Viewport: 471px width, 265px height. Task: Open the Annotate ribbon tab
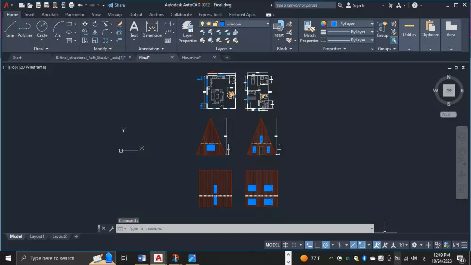tap(50, 15)
